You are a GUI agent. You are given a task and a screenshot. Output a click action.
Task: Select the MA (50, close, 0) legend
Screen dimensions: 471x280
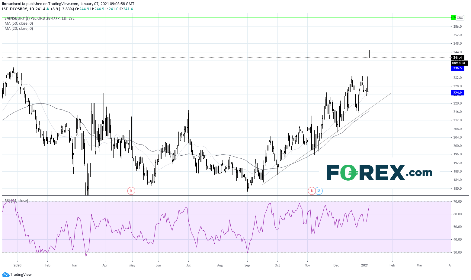click(19, 23)
